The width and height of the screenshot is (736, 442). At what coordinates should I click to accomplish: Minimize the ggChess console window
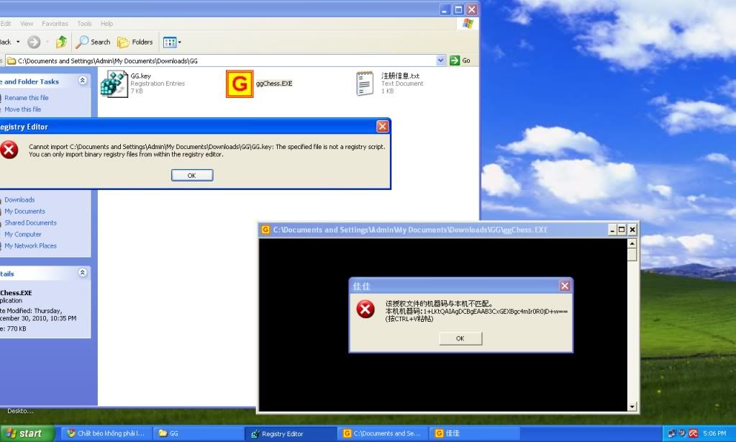click(612, 230)
